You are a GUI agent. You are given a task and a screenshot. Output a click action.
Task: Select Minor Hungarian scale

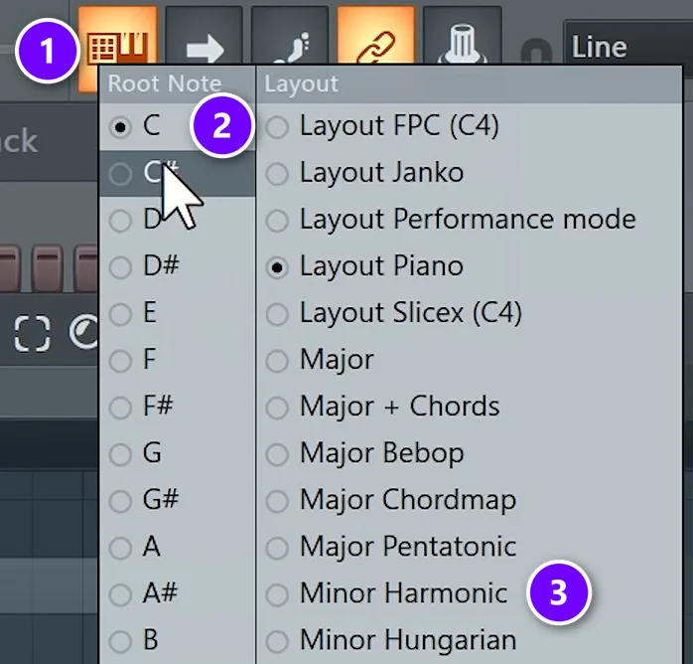[470, 640]
